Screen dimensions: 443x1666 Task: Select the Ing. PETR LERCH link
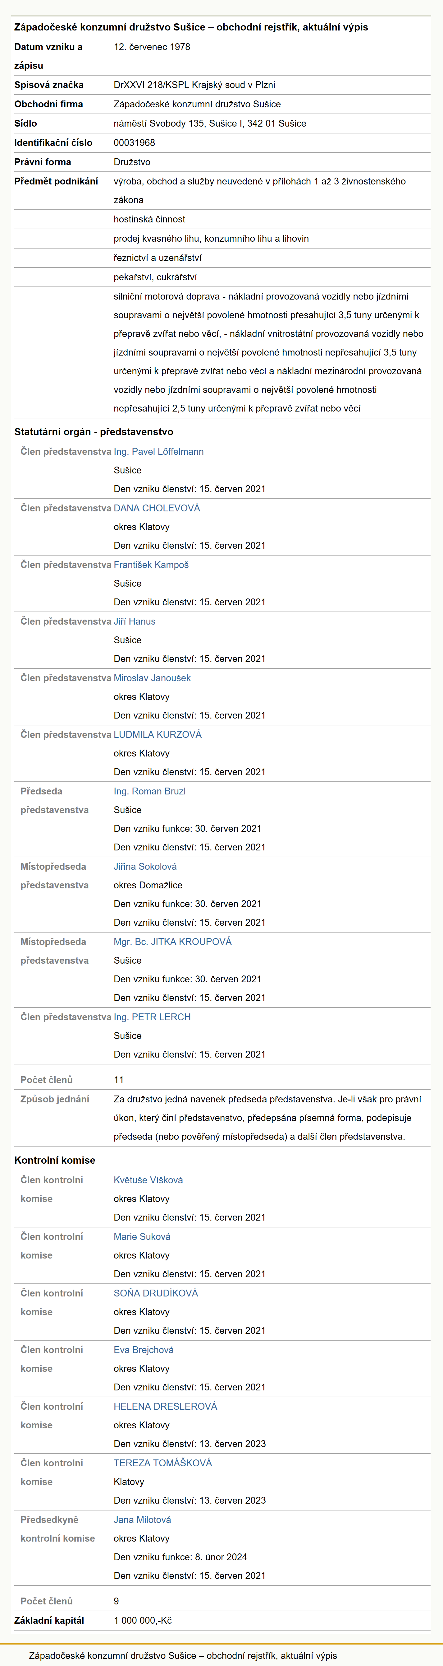point(153,1017)
